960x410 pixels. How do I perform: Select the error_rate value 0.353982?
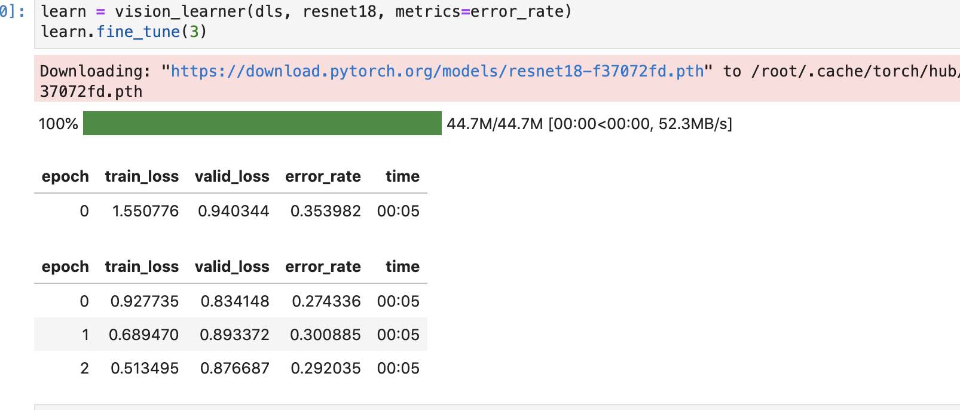325,211
